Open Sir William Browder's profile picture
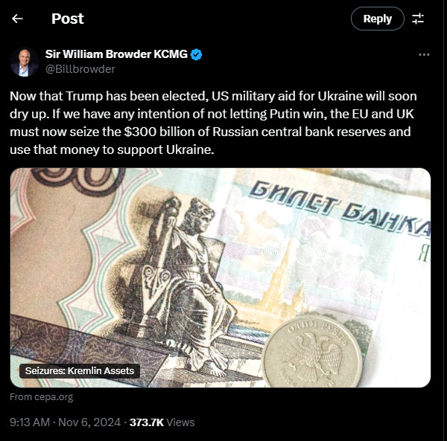 pyautogui.click(x=25, y=62)
